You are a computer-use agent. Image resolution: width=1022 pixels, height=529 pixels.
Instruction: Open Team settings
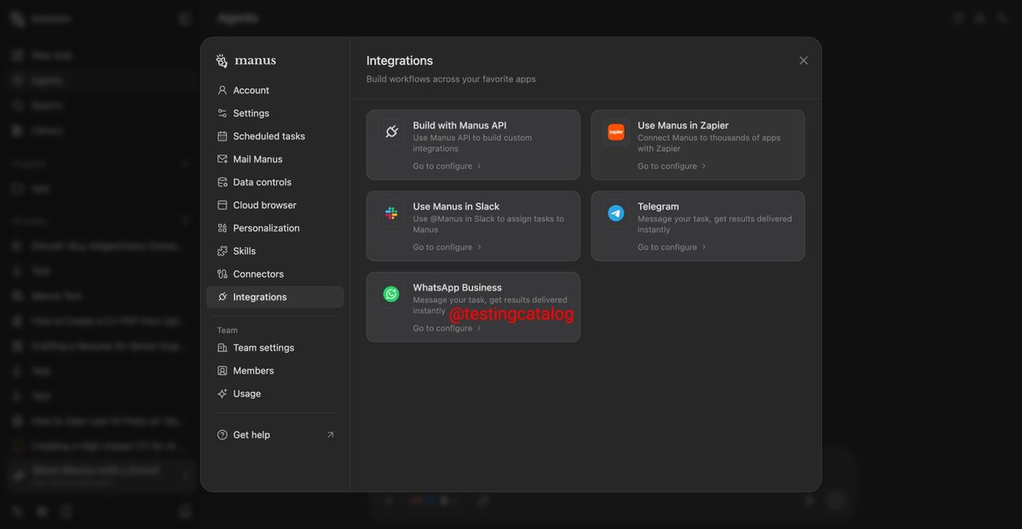coord(274,348)
